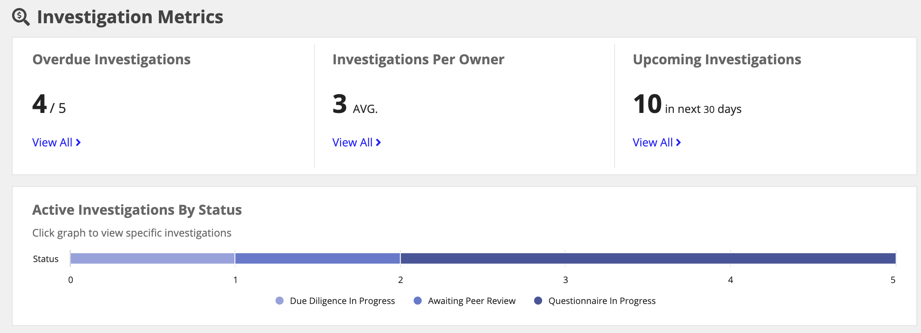The height and width of the screenshot is (333, 921).
Task: Click the Overdue Investigations title
Action: pos(112,59)
